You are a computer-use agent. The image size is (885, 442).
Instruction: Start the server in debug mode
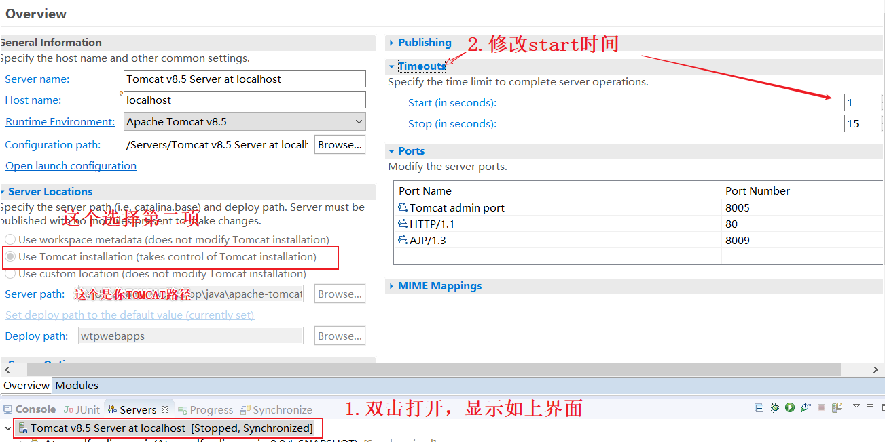pos(774,408)
